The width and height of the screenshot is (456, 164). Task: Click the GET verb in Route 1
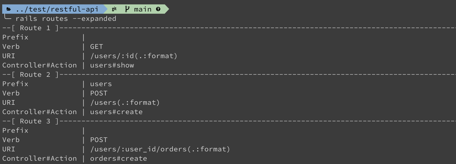pyautogui.click(x=97, y=47)
